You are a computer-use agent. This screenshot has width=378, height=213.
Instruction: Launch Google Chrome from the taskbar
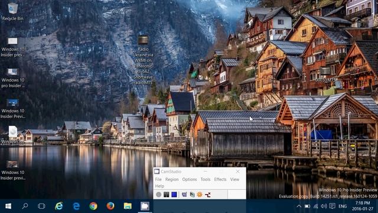click(x=93, y=206)
